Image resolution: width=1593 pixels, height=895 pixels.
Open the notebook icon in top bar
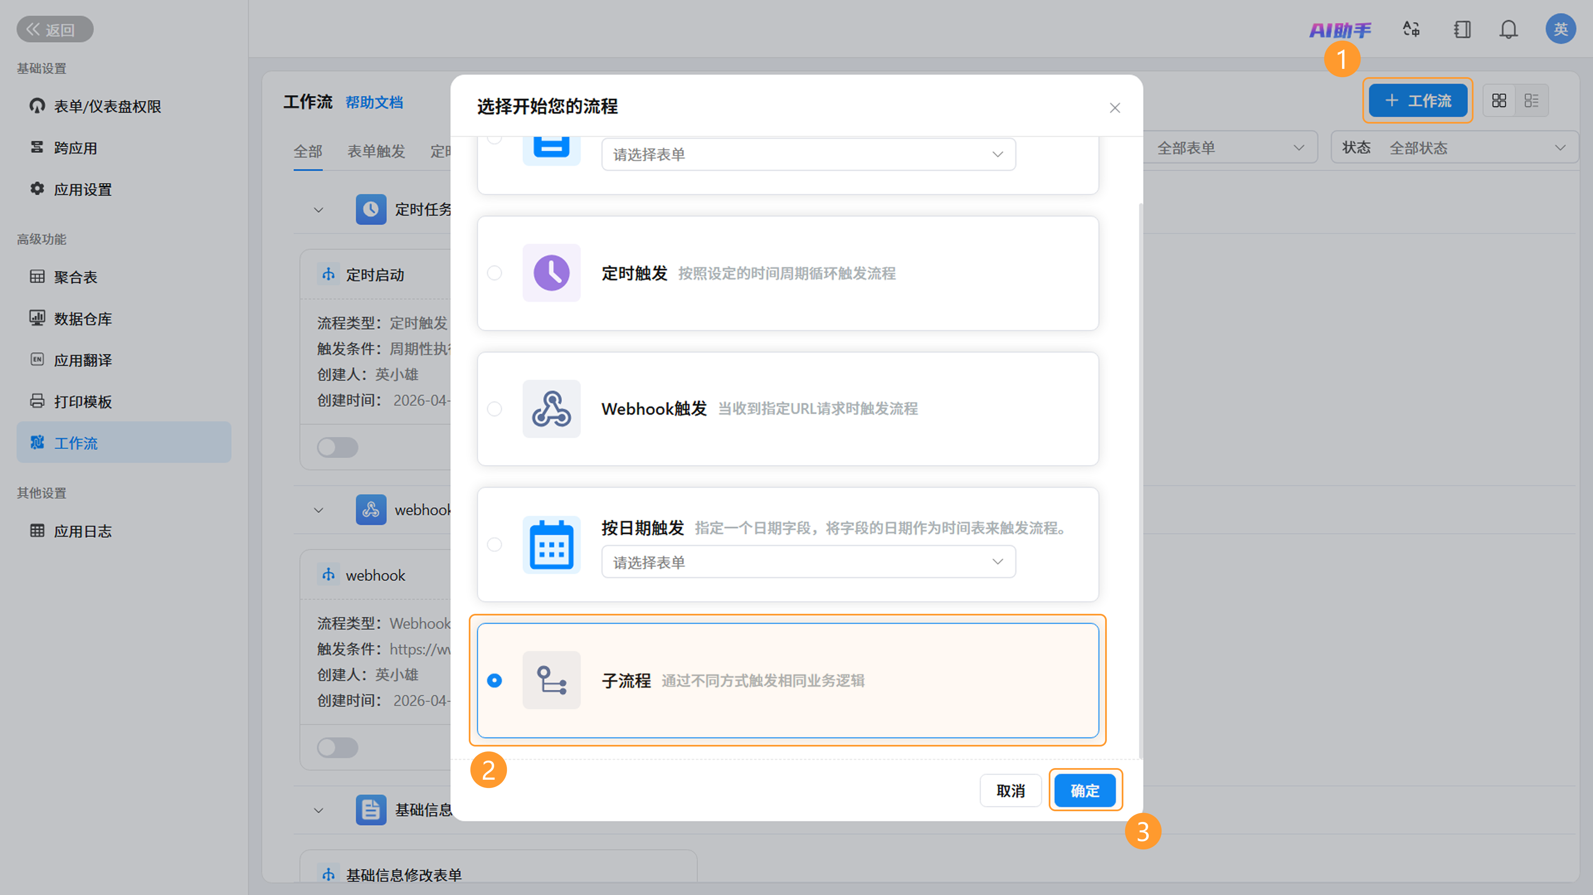click(x=1462, y=29)
